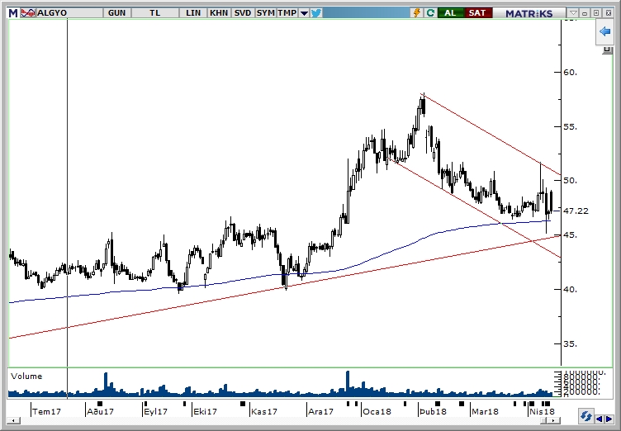Open the window menu down-triangle button
621x431 pixels.
pos(573,13)
